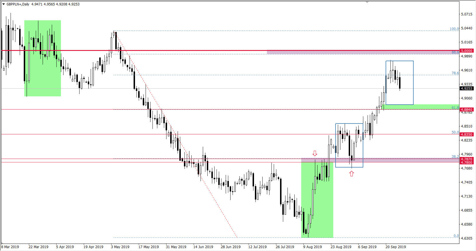
Task: Click the Fibonacci 78.6 level label
Action: pyautogui.click(x=455, y=73)
